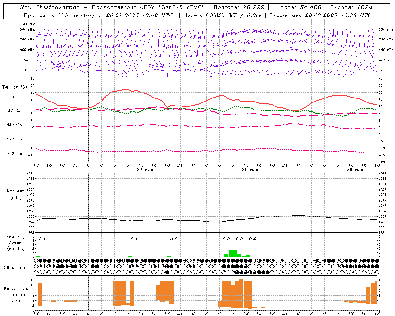Click the leftmost orange convective cloud bar
This screenshot has width=395, height=316.
pyautogui.click(x=40, y=294)
